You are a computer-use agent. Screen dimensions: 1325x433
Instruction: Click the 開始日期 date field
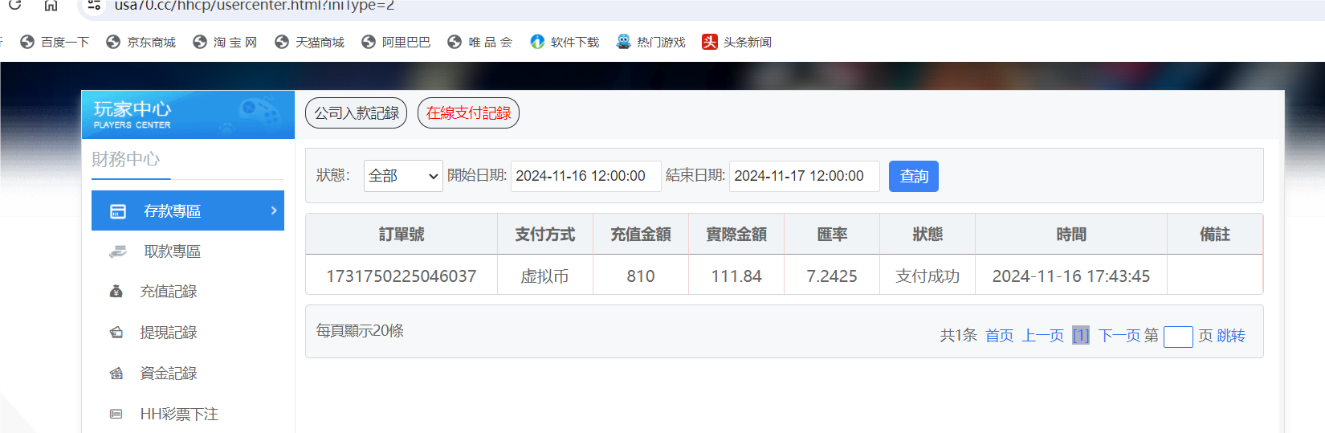[586, 176]
